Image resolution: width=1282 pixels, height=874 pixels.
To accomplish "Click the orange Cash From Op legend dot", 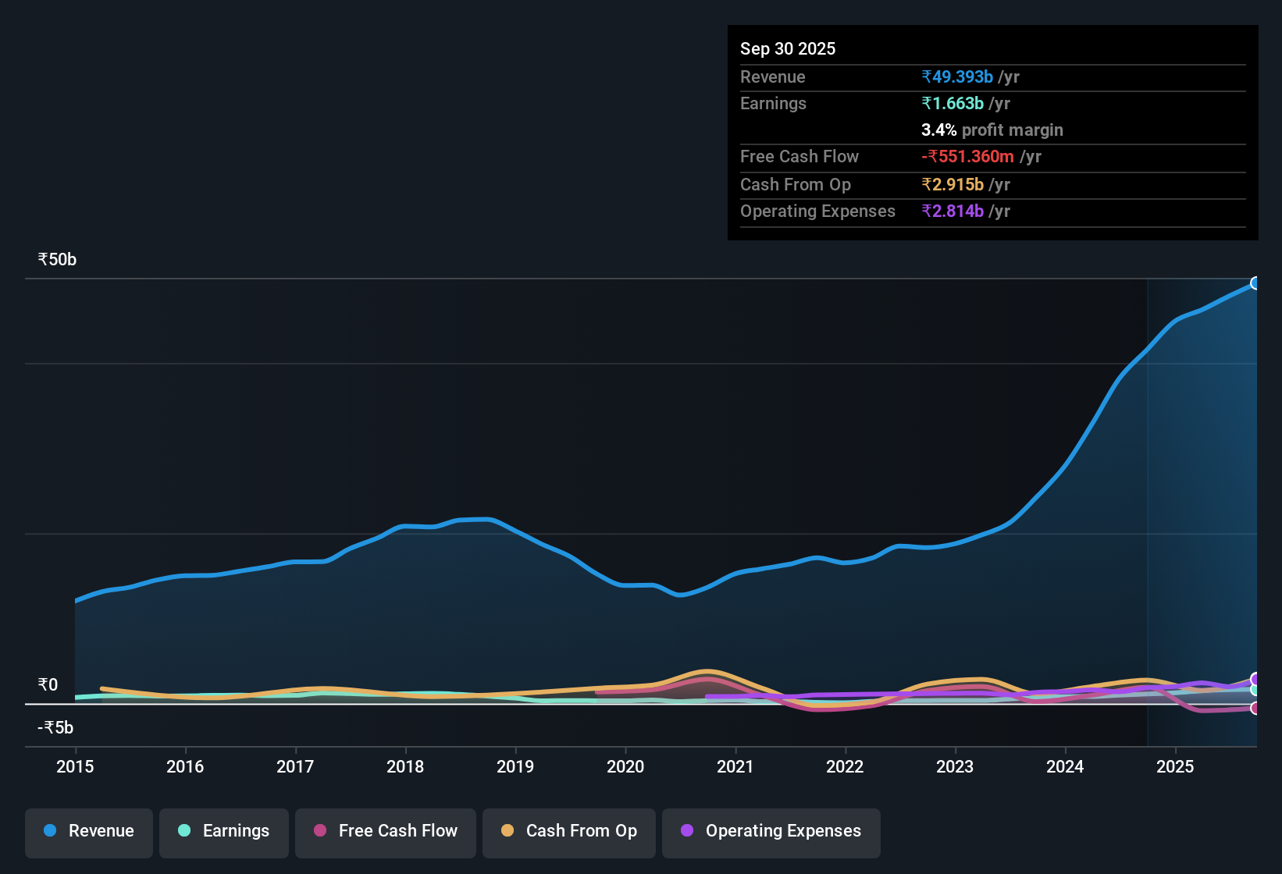I will (507, 831).
